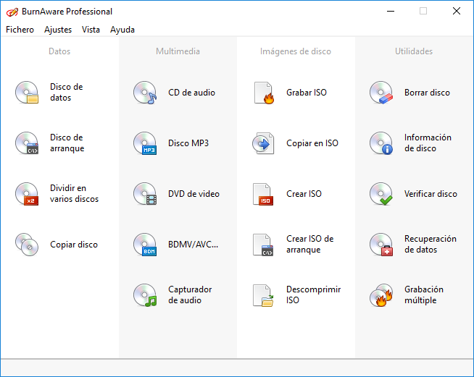Click the Borrar disco eraser icon
The image size is (474, 377).
coord(381,93)
